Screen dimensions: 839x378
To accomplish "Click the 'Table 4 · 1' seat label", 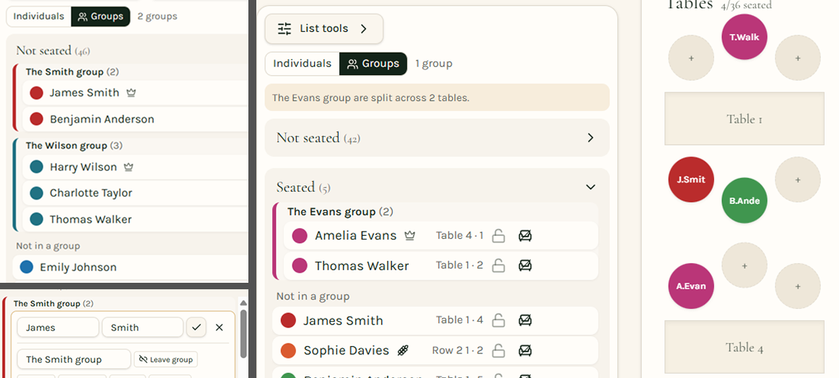I will (460, 236).
